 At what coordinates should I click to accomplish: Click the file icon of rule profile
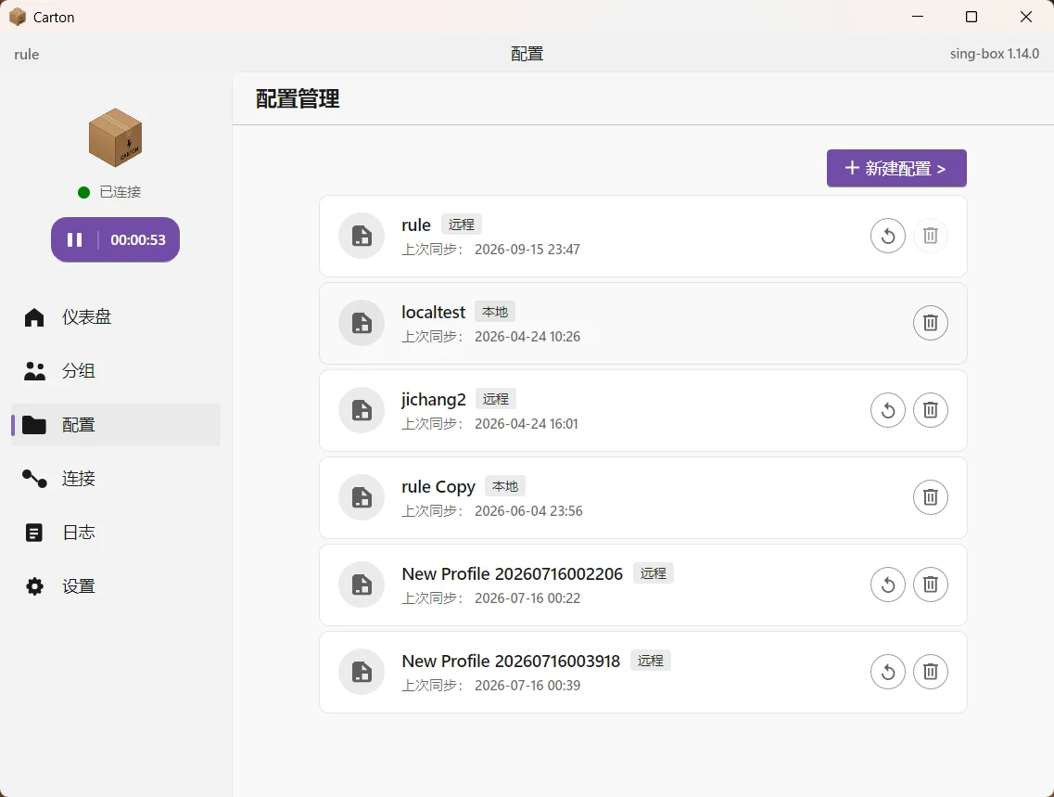pyautogui.click(x=362, y=236)
